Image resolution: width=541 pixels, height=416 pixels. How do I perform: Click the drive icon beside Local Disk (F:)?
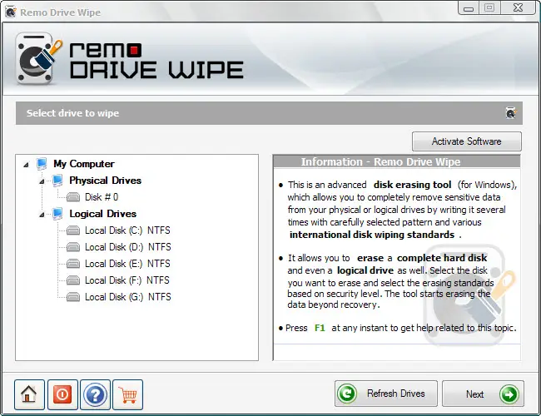point(73,280)
